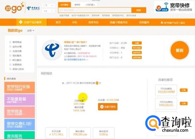Open the 剩余通话 700.00 minutes card
195x139 pixels.
pos(80,133)
